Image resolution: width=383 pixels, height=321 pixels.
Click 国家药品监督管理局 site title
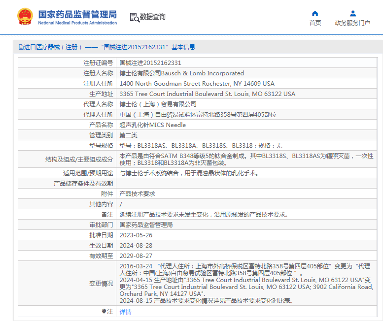tap(77, 14)
